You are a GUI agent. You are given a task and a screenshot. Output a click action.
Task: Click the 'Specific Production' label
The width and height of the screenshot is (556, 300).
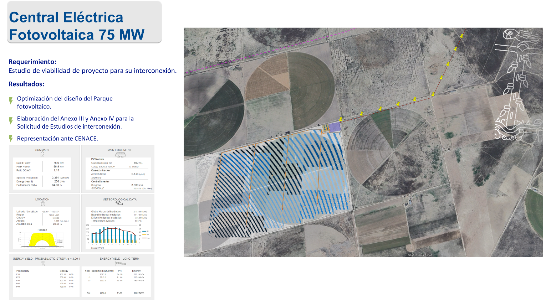27,177
